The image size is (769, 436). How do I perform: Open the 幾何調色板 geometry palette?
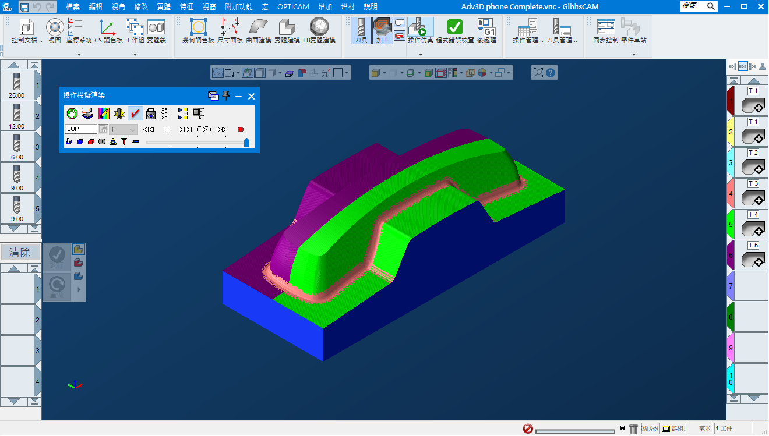198,30
